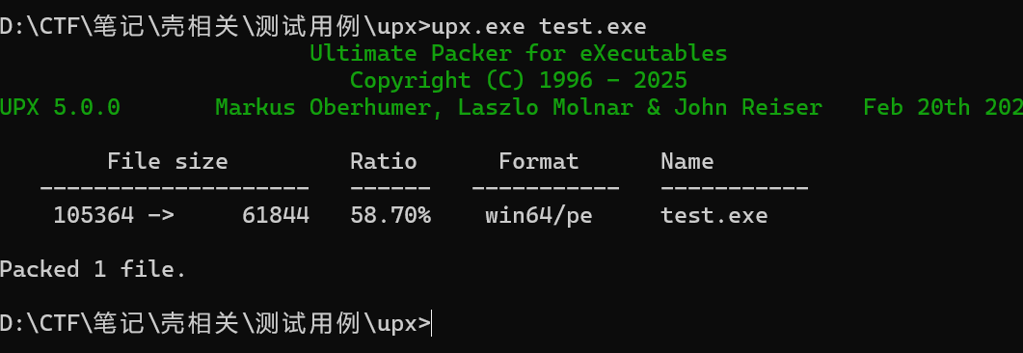Click the File size column header

[x=168, y=161]
